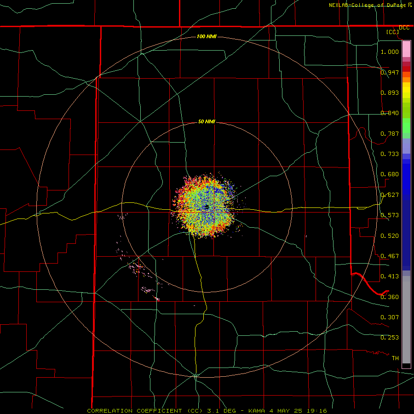Select the 0.893 legend value
Screen dimensions: 414x414
pos(390,92)
